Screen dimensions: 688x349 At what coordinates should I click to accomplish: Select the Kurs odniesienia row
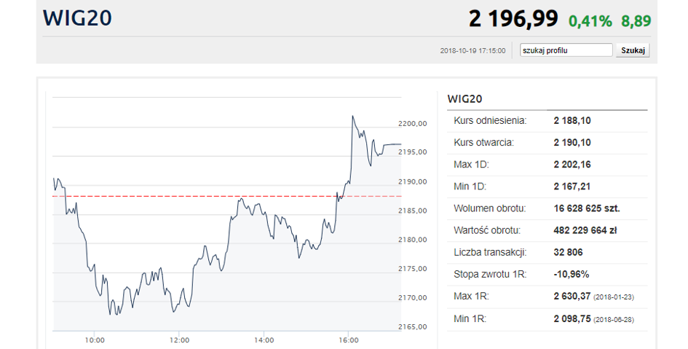pyautogui.click(x=547, y=121)
